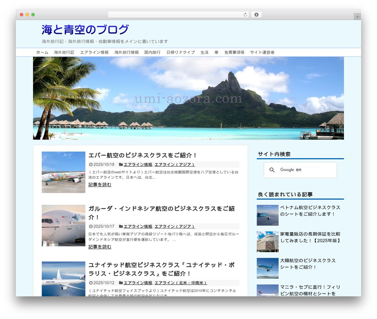Open 大韓航空のビジネスクラス popular article

coord(308,264)
